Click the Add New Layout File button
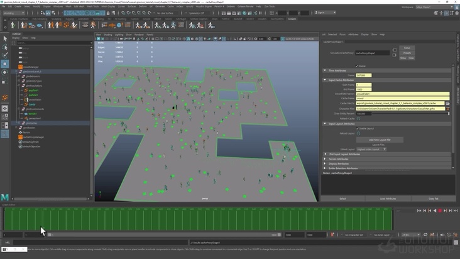This screenshot has height=259, width=460. click(x=380, y=140)
